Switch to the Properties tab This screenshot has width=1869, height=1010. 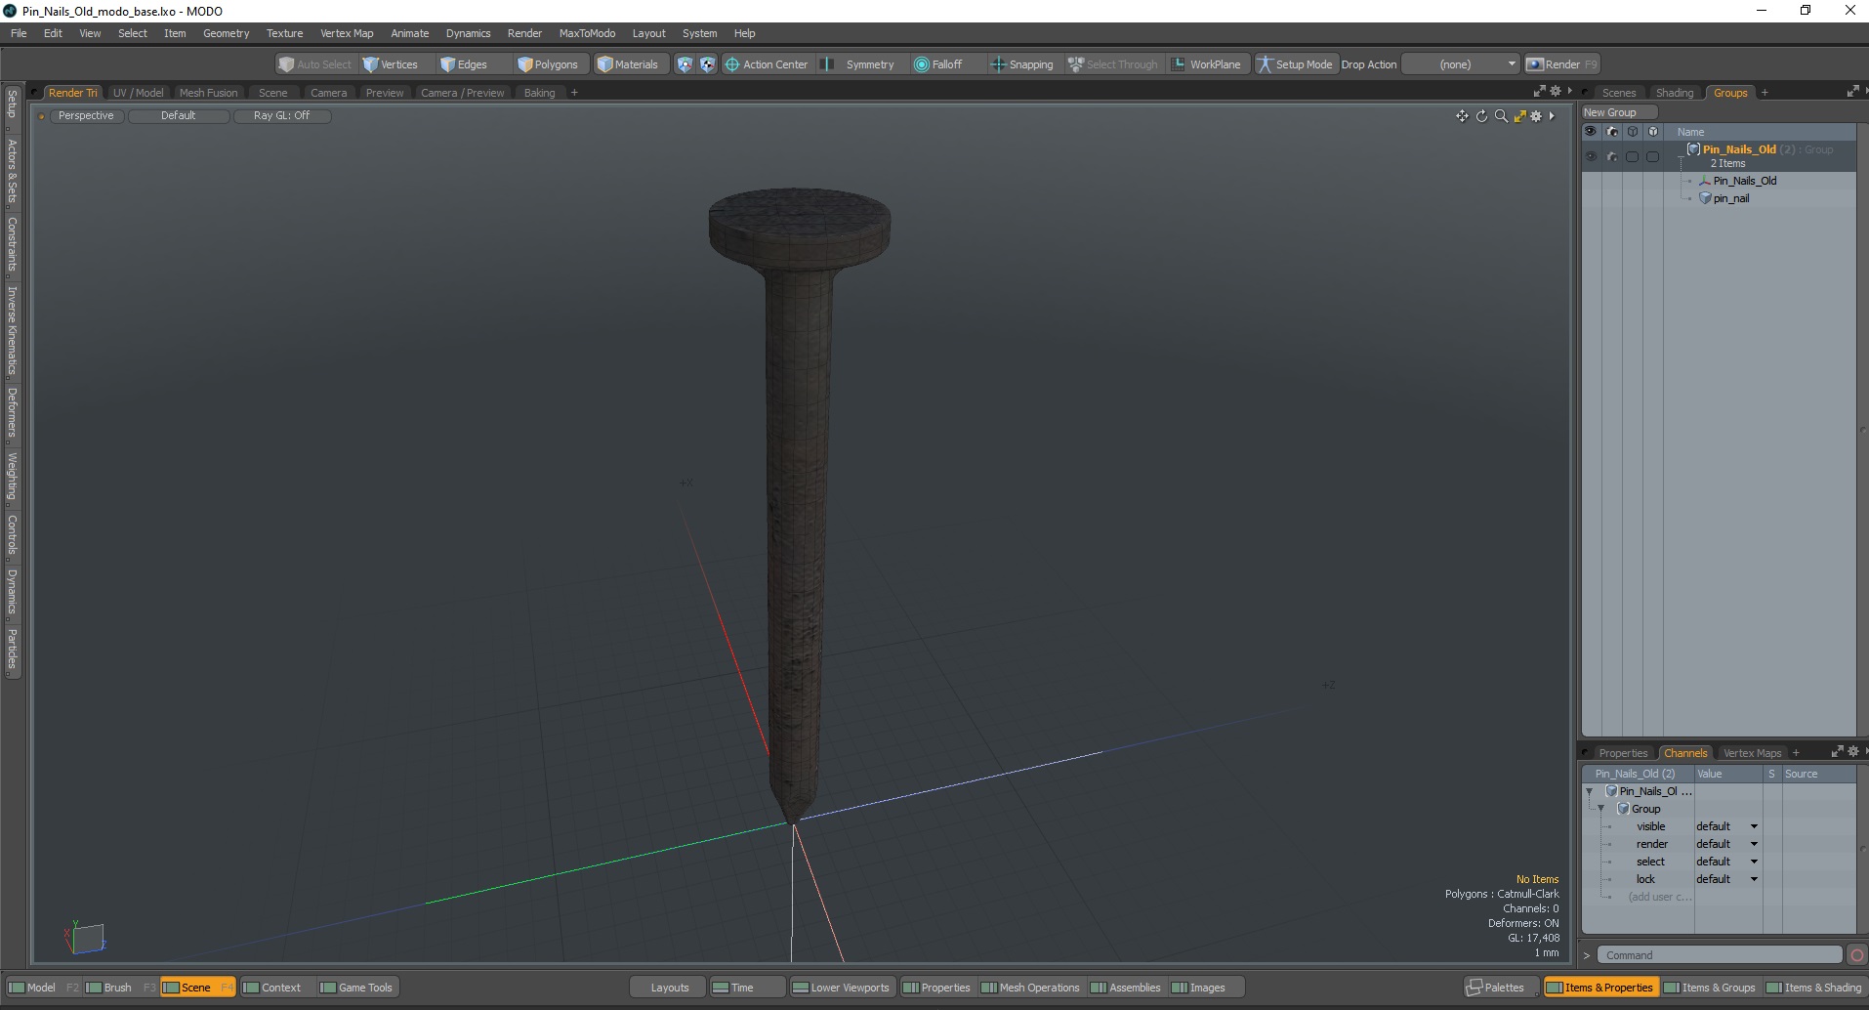[x=1623, y=753]
